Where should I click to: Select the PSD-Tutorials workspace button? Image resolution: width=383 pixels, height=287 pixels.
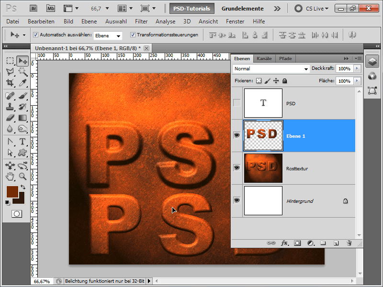pyautogui.click(x=192, y=9)
